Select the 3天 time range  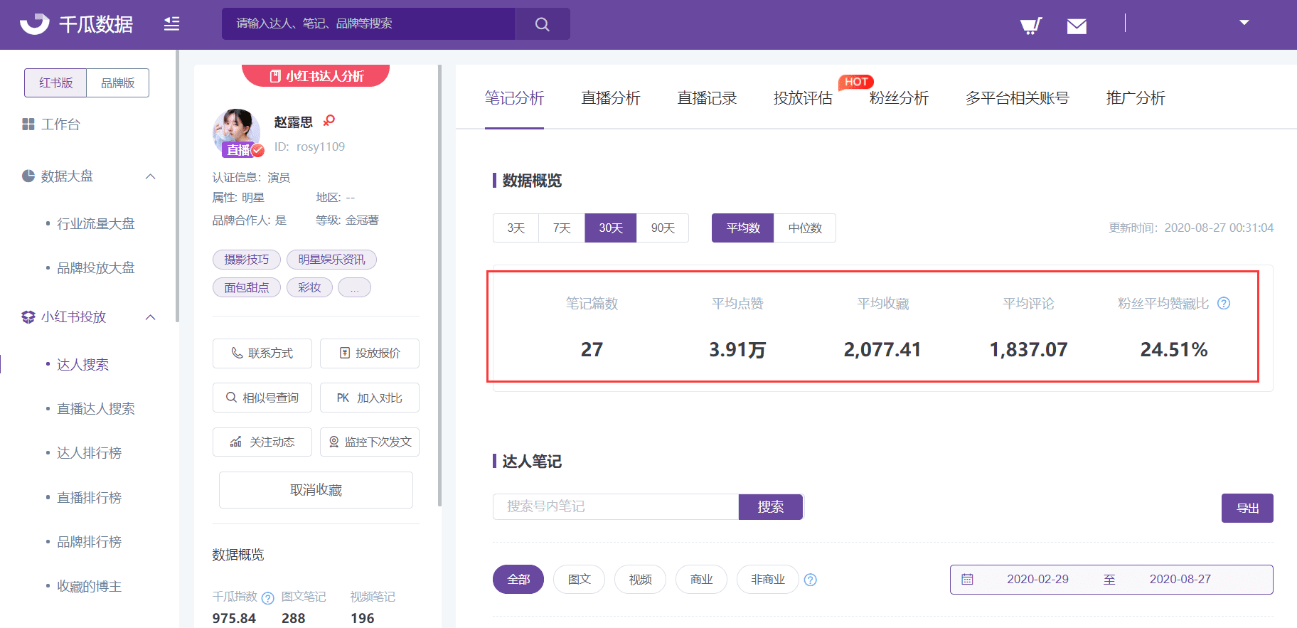[x=516, y=228]
